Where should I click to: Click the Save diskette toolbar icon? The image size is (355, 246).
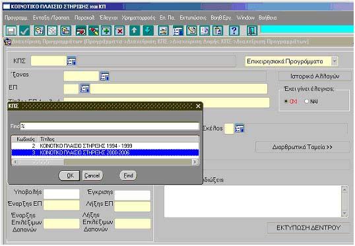(x=11, y=31)
